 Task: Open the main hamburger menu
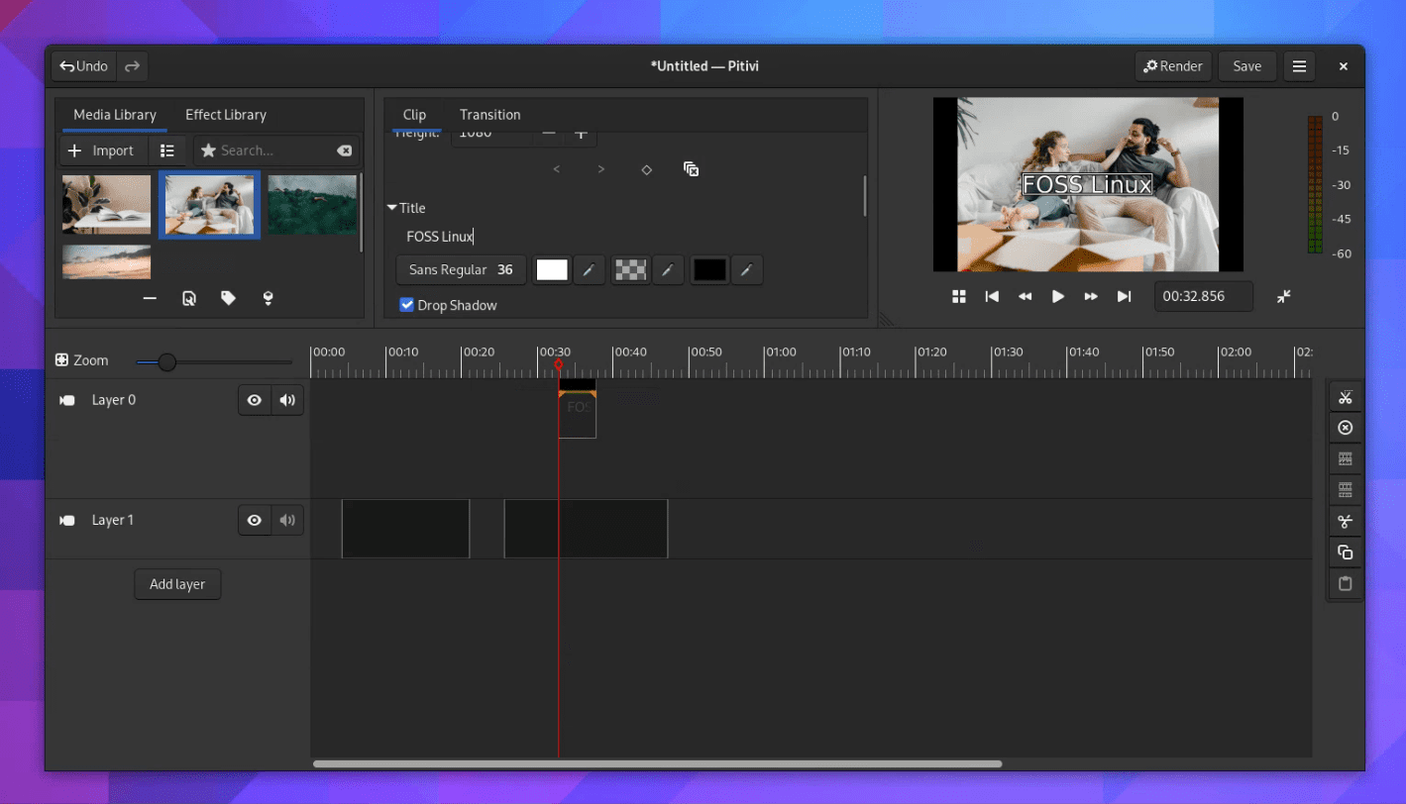[x=1299, y=66]
